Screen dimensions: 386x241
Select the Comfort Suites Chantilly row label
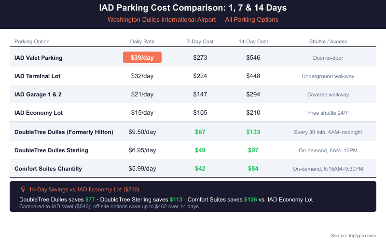pyautogui.click(x=48, y=169)
